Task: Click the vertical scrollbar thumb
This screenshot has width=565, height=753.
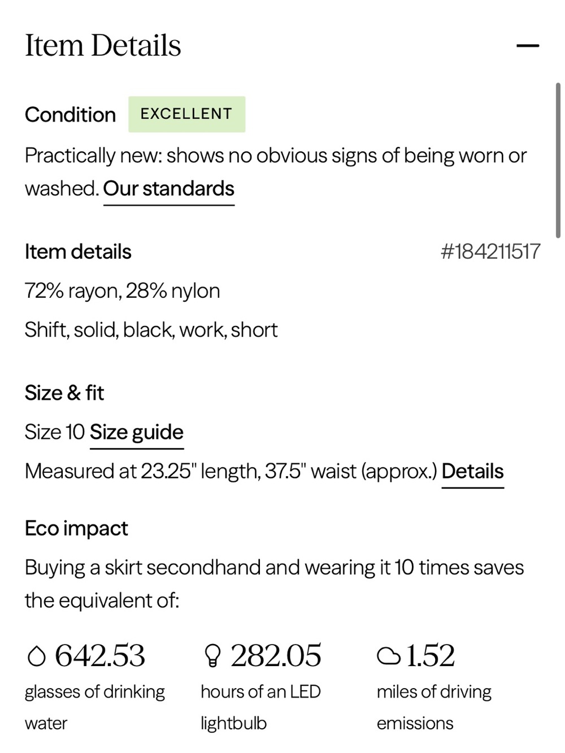Action: point(558,160)
